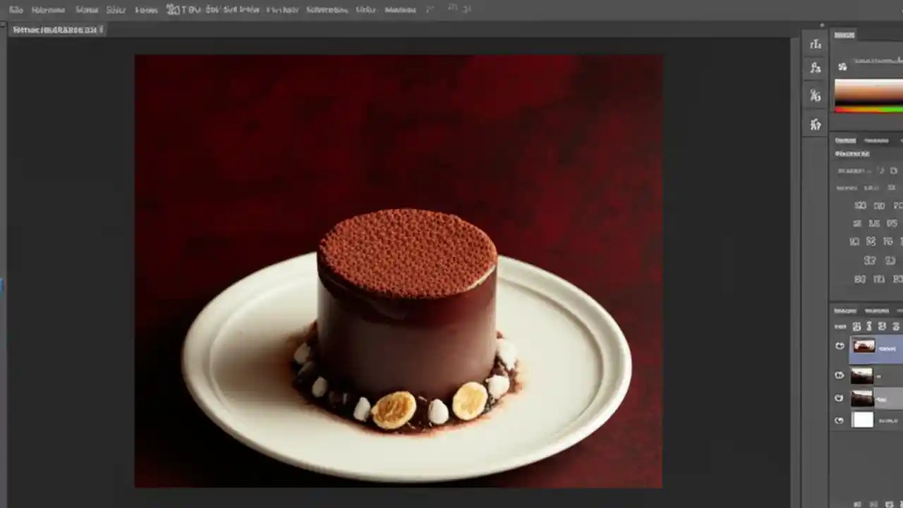Open the bottom panel icon in the collapsed dock
This screenshot has width=903, height=508.
(x=816, y=125)
